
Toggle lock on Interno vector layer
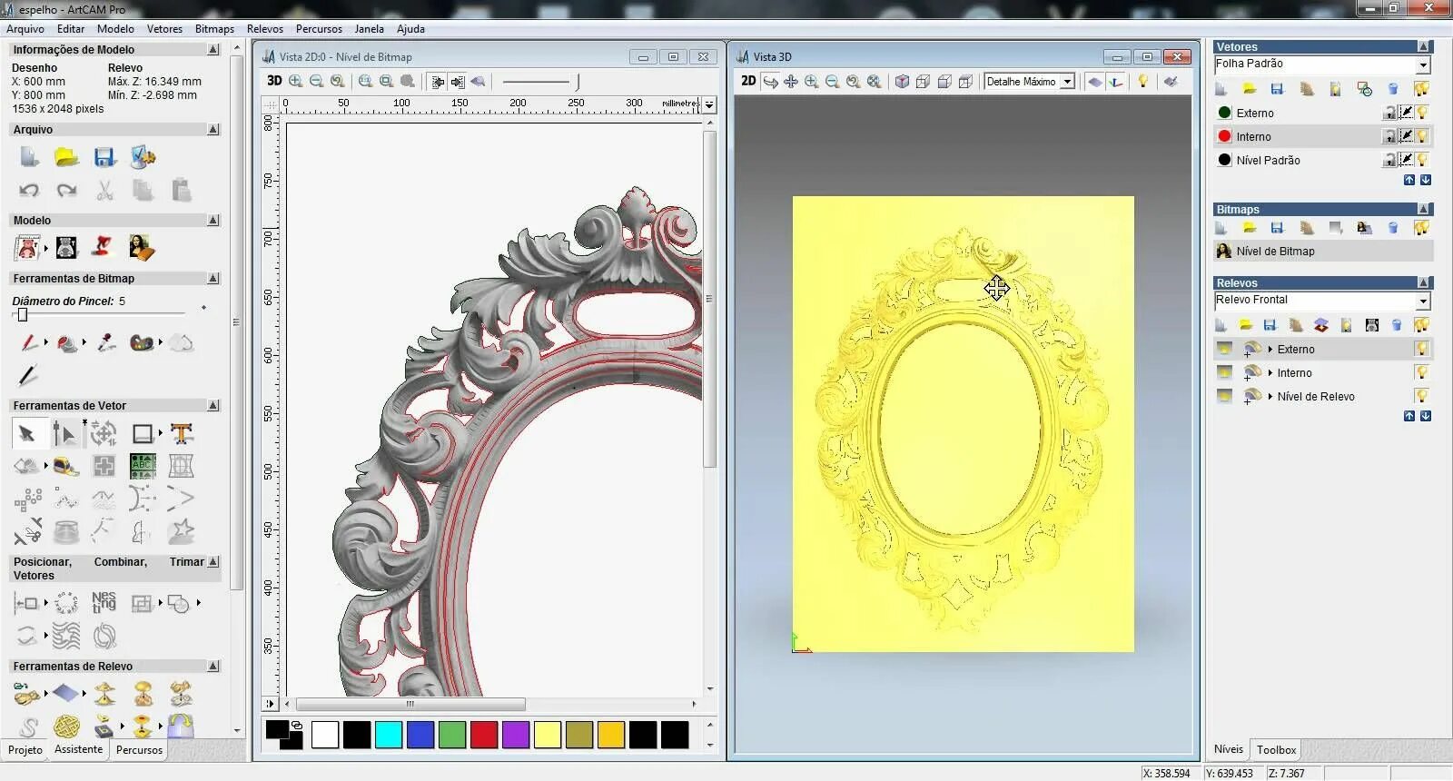click(x=1389, y=136)
